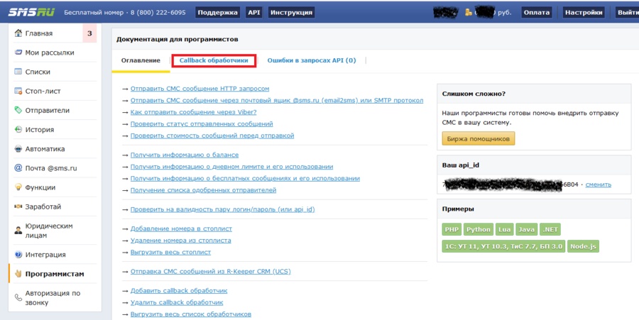Open Ошибки в запросах API (0) tab
The width and height of the screenshot is (639, 320).
(x=312, y=60)
